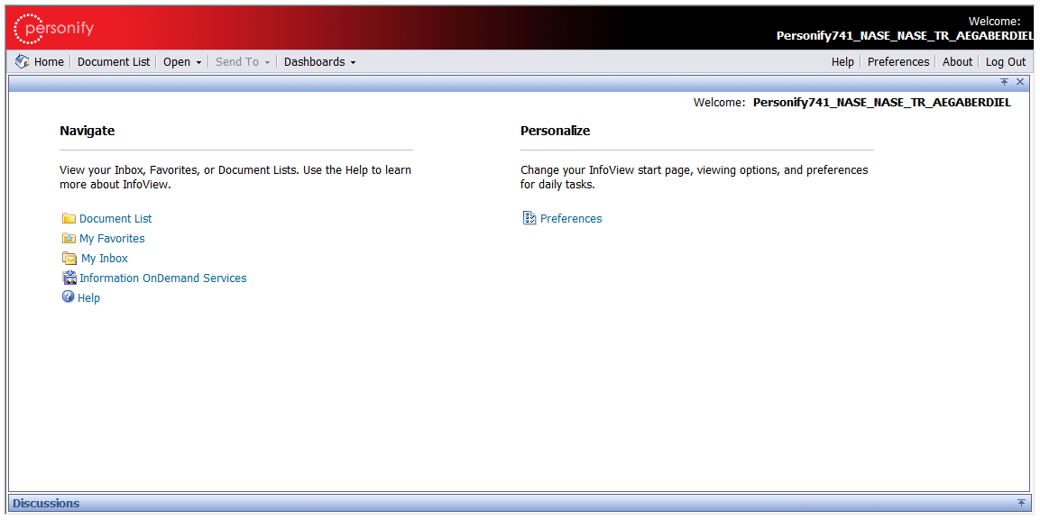Click the Home globe icon in toolbar
The height and width of the screenshot is (520, 1040).
[23, 61]
